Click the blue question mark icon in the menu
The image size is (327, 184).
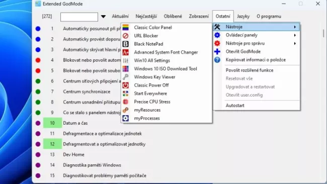pos(217,60)
